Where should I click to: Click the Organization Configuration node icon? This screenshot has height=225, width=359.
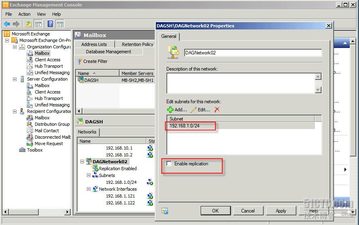coord(22,47)
